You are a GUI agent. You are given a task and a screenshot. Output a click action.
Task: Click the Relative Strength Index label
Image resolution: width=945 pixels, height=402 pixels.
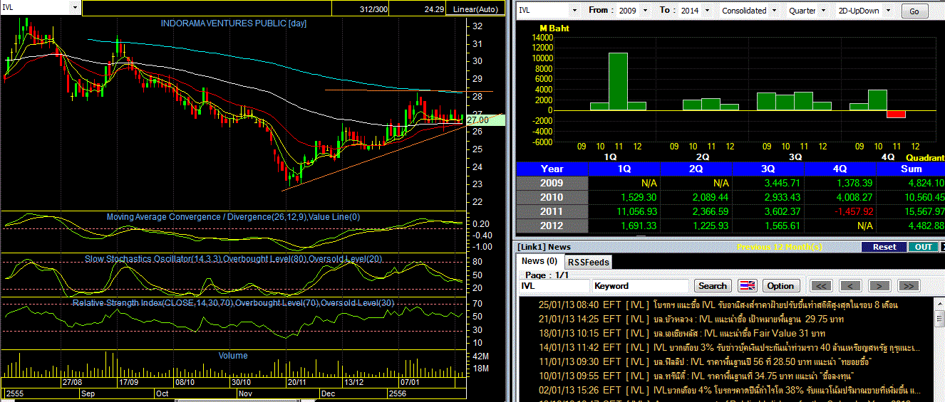point(233,303)
